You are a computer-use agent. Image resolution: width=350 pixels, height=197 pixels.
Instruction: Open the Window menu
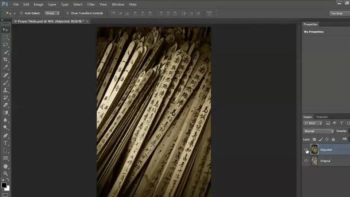118,4
